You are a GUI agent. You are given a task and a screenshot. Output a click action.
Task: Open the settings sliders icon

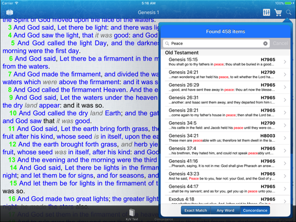[x=267, y=12]
